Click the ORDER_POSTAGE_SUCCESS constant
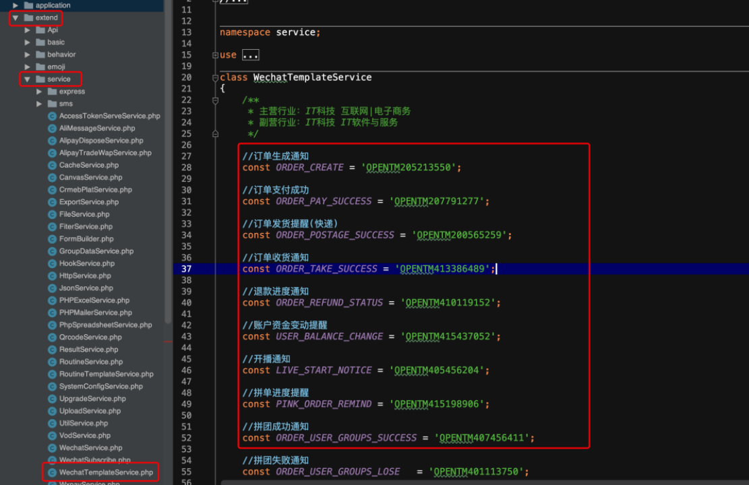 click(335, 235)
